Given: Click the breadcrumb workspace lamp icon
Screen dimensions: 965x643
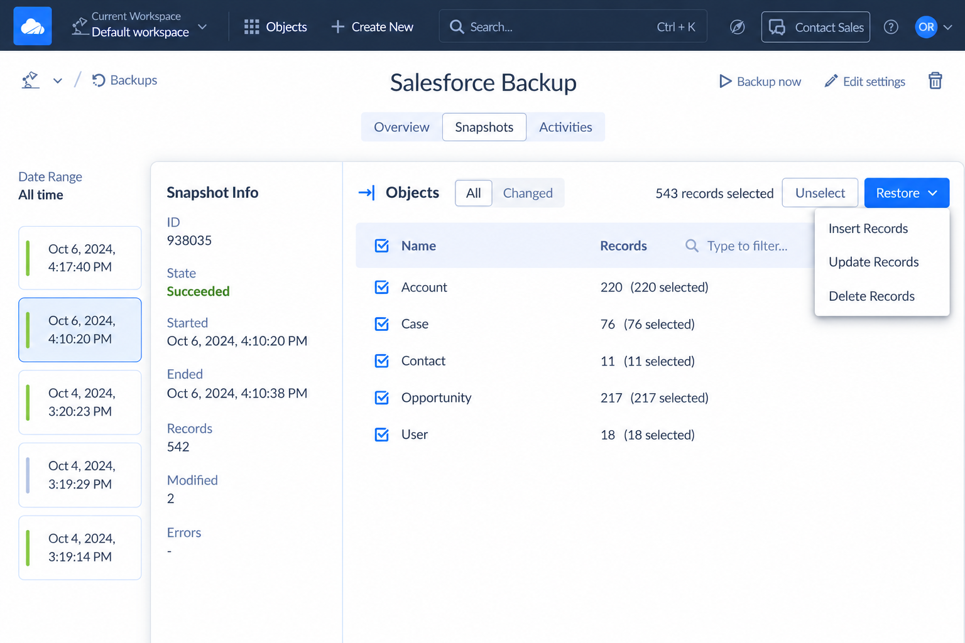Looking at the screenshot, I should coord(31,80).
